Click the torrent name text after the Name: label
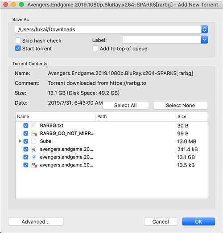Screen dimensions: 223x233 click(x=120, y=73)
